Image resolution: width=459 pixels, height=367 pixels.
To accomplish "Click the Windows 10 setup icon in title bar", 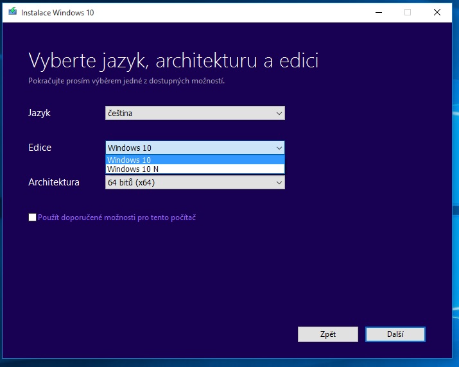I will pos(13,12).
